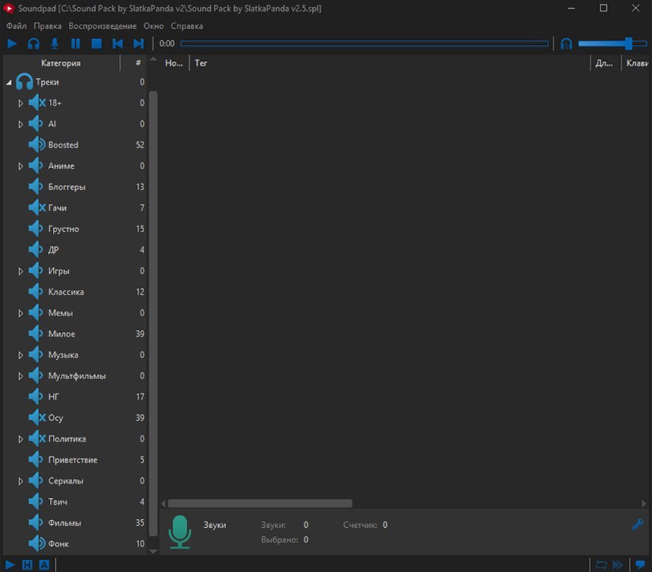Expand the Политика category
The image size is (652, 572).
coord(20,439)
